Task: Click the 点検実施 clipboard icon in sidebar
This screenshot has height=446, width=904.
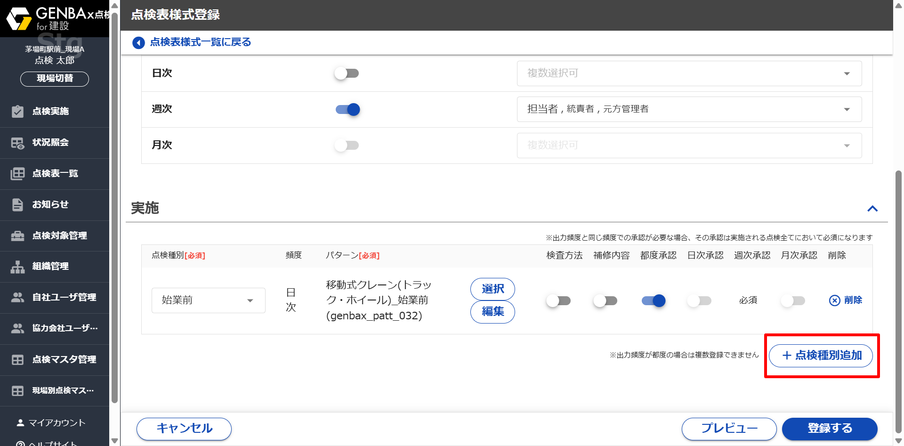Action: pos(17,112)
